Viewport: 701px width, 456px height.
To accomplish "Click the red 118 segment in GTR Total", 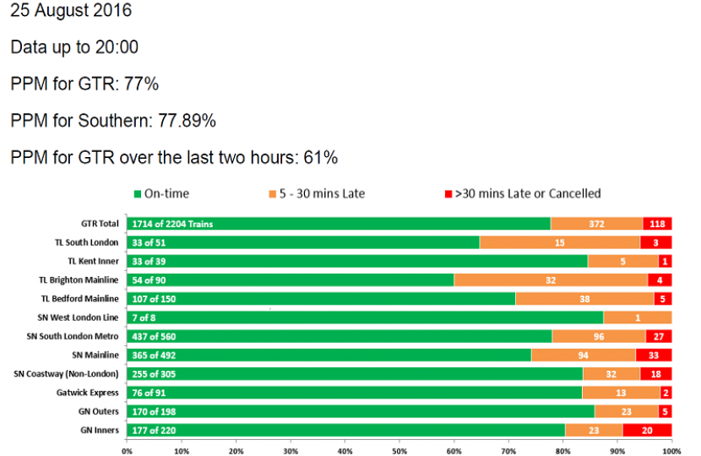I will point(657,224).
